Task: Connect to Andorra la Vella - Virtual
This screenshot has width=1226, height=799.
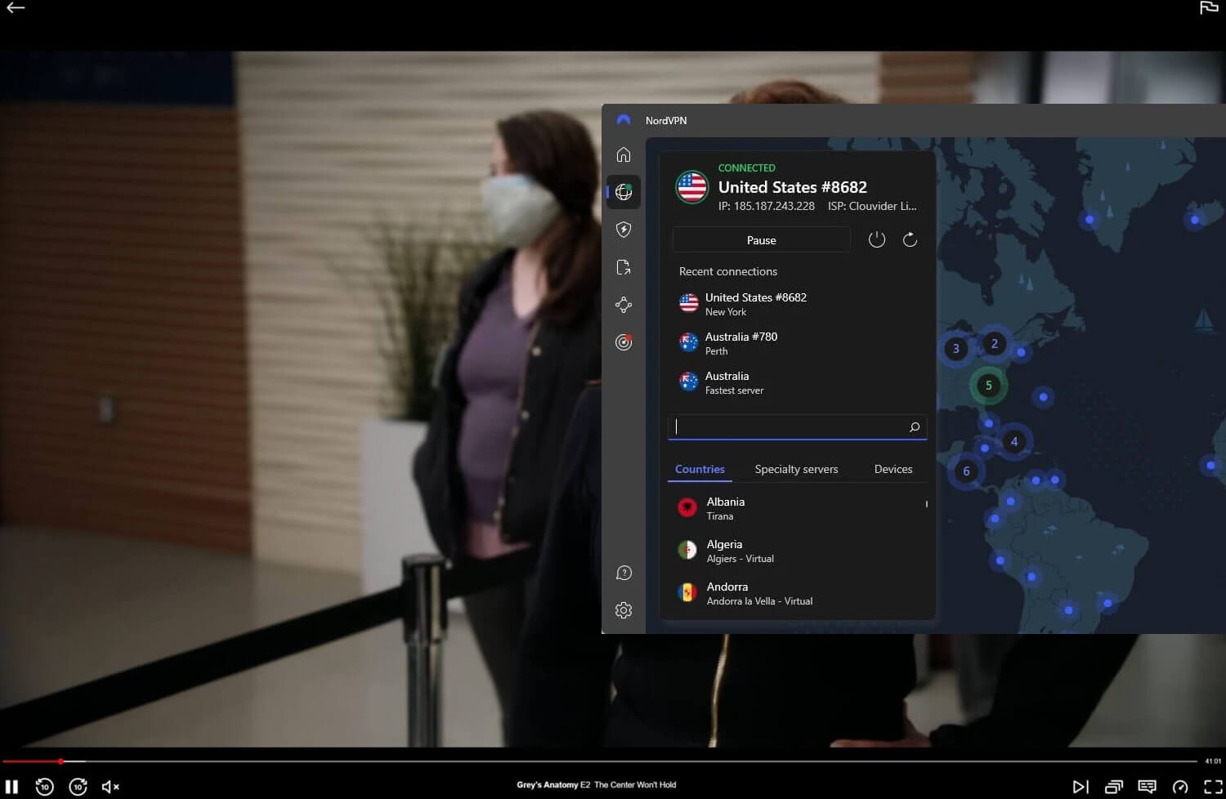Action: click(797, 593)
